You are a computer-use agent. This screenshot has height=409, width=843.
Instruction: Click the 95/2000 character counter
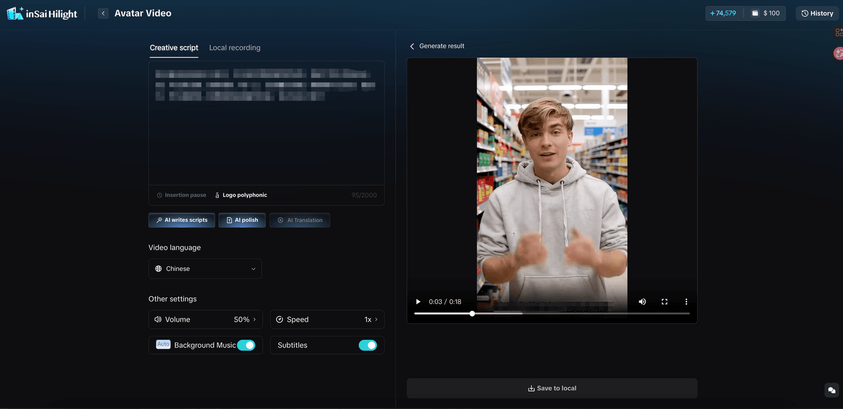coord(364,195)
